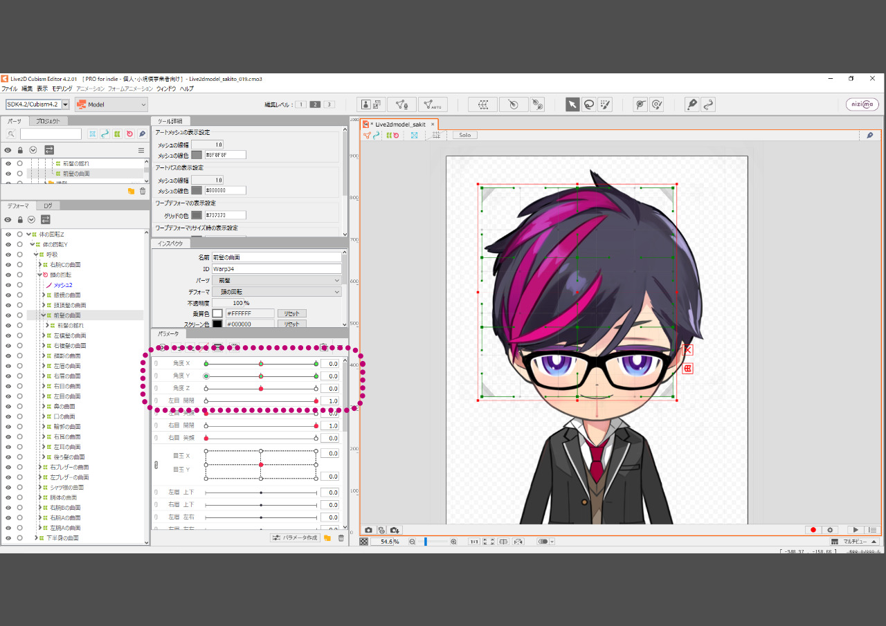
Task: Open the SDK4.2/Cubism4.2 target dropdown
Action: coord(66,104)
